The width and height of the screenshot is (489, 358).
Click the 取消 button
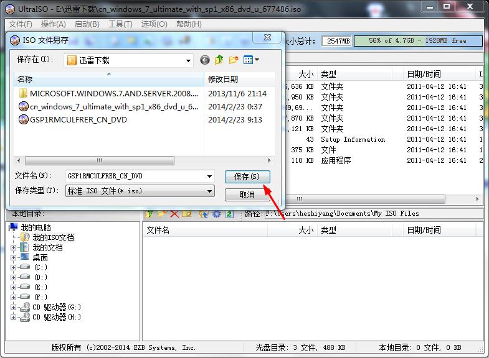(x=247, y=195)
